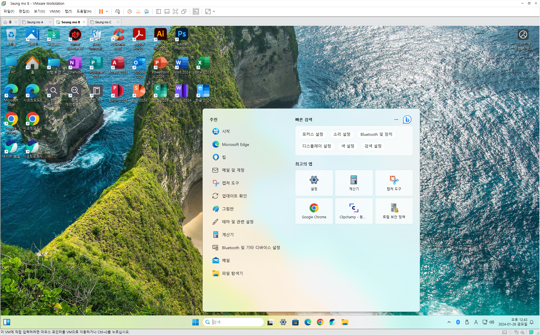Click the Suspend (pause) VM button
The image size is (540, 335).
[x=101, y=12]
